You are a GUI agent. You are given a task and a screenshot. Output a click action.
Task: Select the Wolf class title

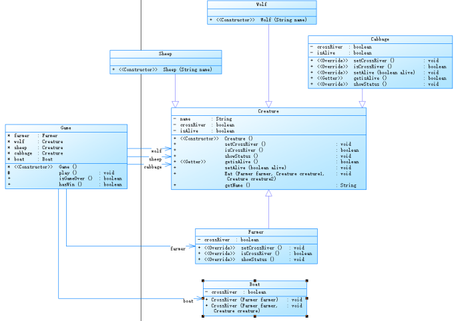click(262, 5)
